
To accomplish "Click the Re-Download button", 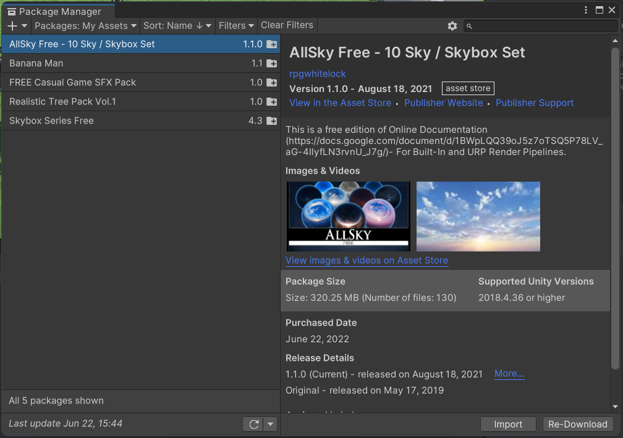I will click(578, 424).
